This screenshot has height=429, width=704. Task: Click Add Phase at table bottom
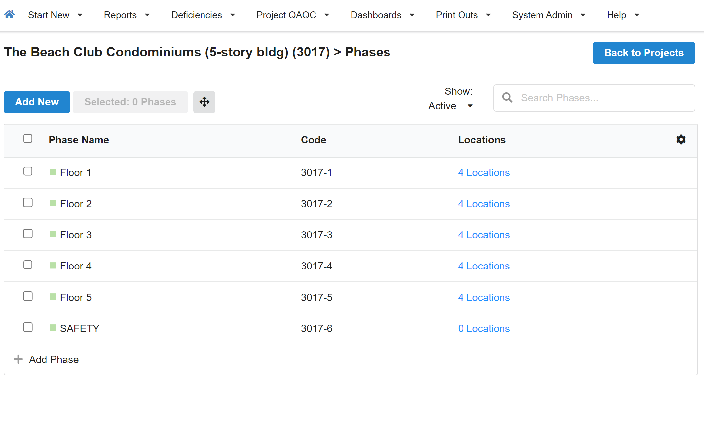[x=54, y=359]
